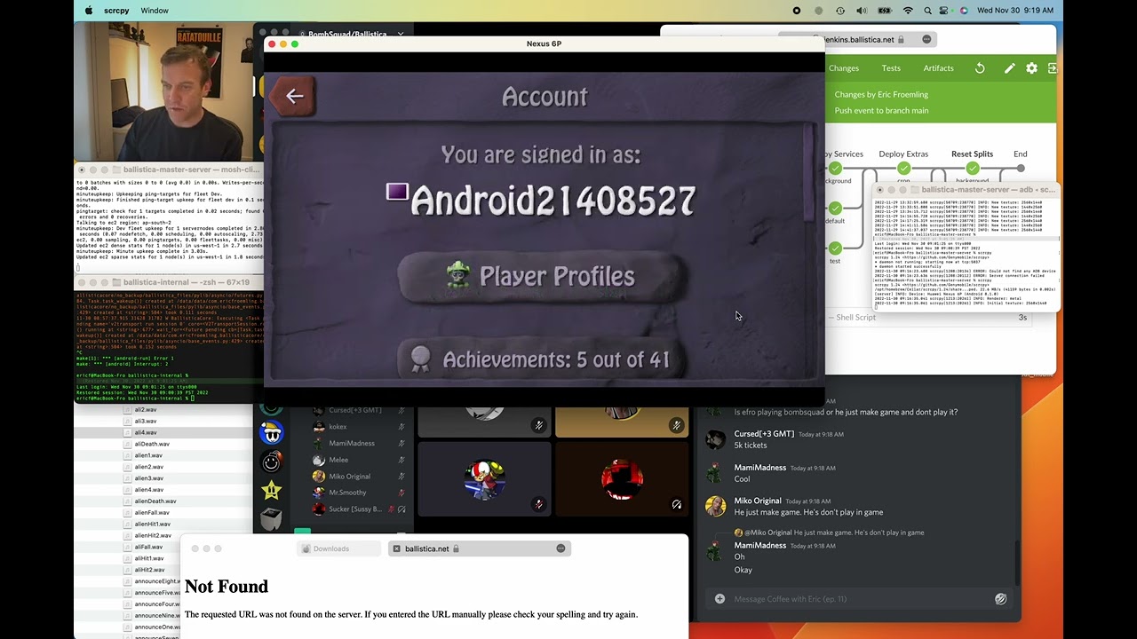Select the yellow star Discord server icon
Image resolution: width=1137 pixels, height=639 pixels.
pos(271,490)
